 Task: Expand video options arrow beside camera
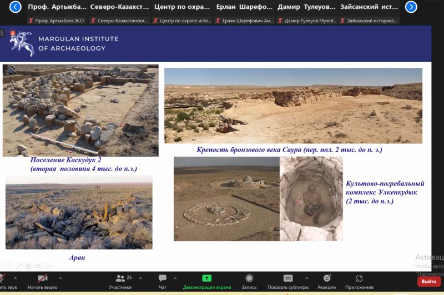[60, 278]
